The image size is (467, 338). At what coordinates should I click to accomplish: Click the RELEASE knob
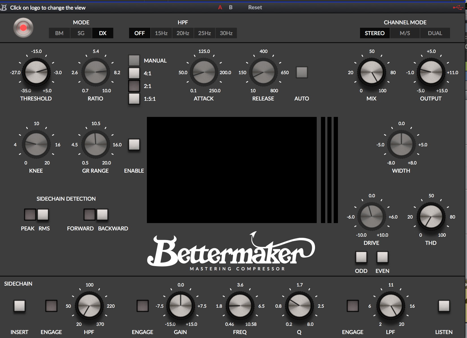263,72
